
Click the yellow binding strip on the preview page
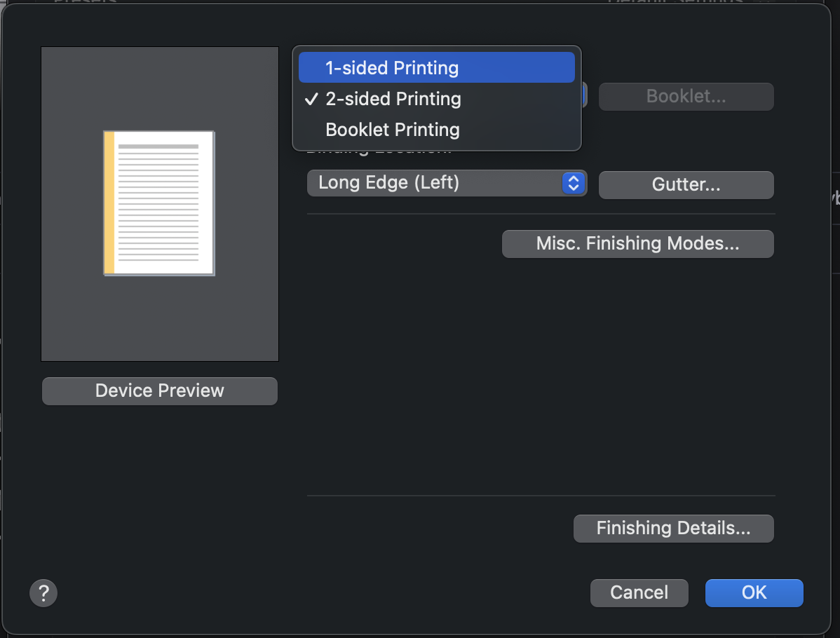(x=109, y=203)
